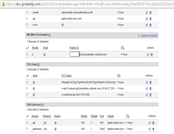Edit the v=verifydomain TXT record
Viewport: 174px width, 134px height.
pos(147,95)
